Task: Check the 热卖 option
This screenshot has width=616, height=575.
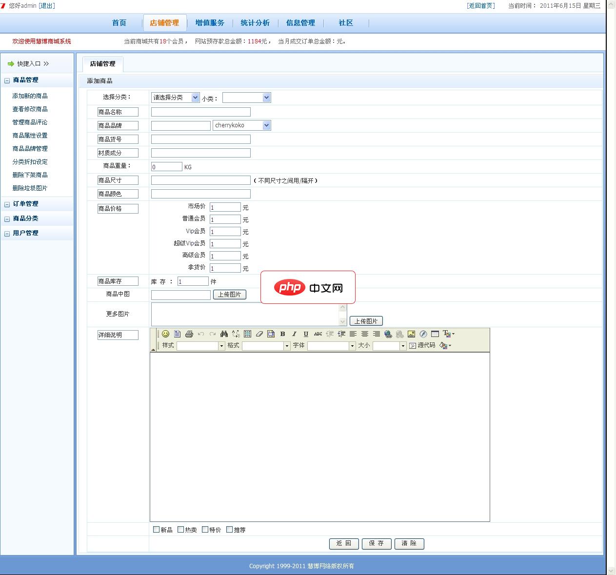Action: 180,529
